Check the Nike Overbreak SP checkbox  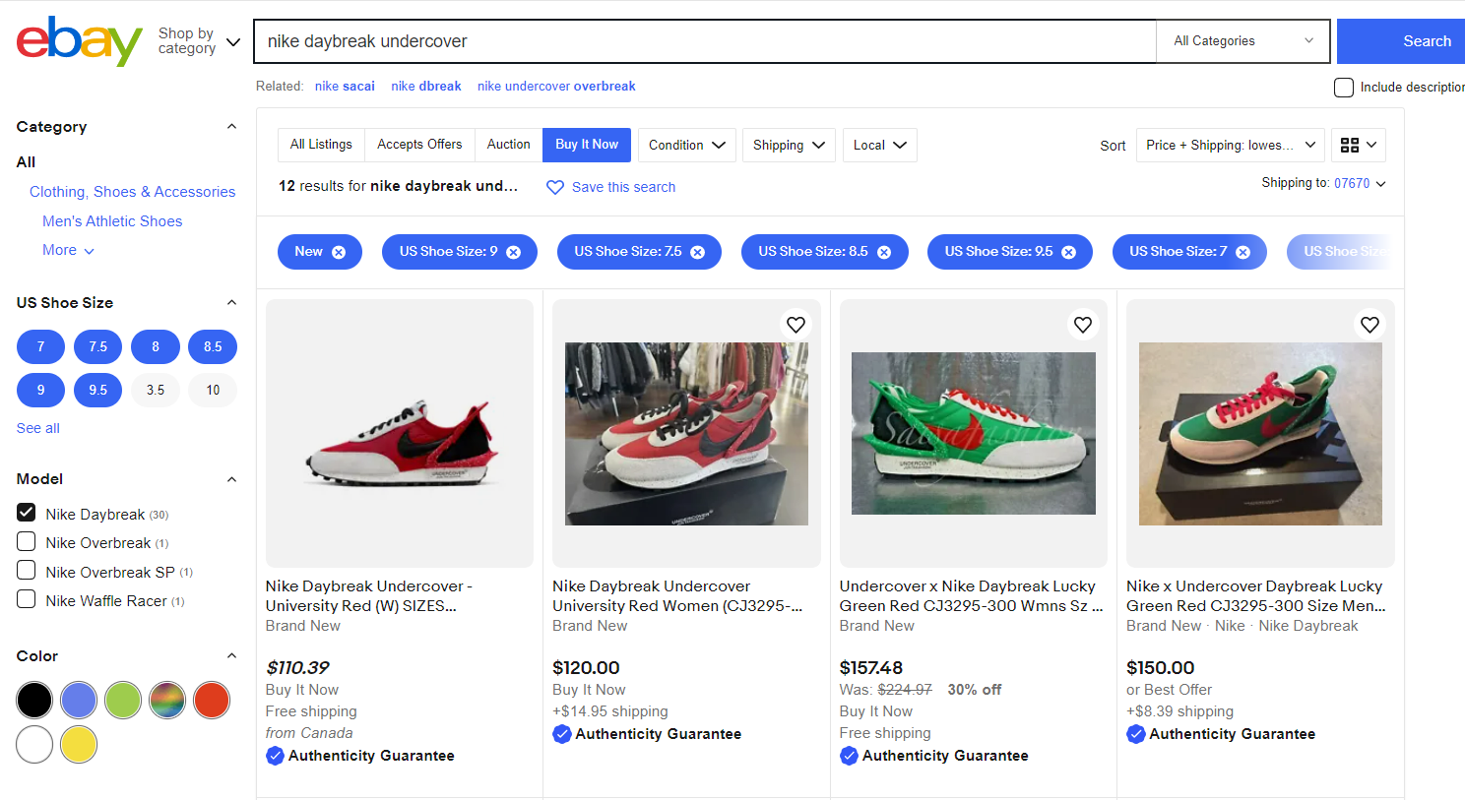[x=27, y=571]
